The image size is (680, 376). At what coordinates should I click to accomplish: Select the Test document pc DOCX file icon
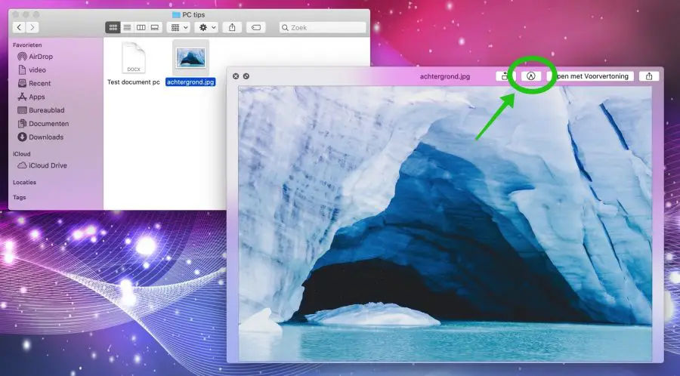(x=134, y=57)
